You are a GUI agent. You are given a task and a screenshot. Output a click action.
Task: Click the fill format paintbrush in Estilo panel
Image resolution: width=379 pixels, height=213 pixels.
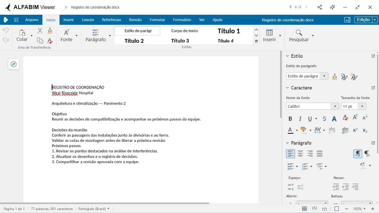click(x=334, y=77)
